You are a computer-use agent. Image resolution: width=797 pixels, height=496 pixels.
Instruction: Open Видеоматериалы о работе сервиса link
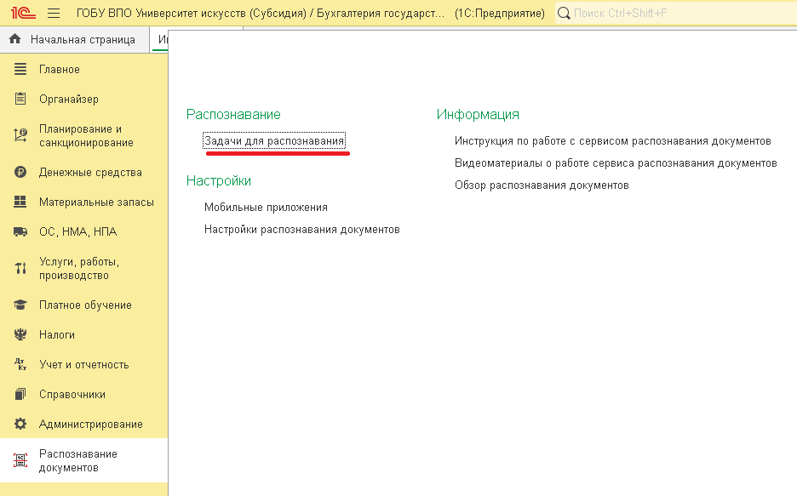(x=615, y=163)
